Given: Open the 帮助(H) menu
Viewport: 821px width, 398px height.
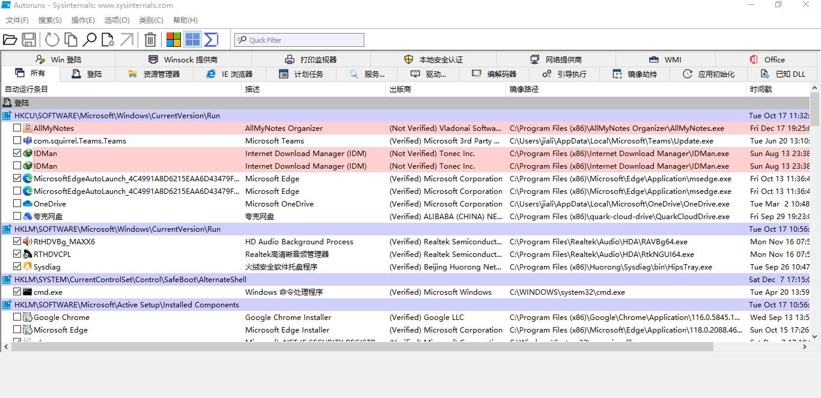Looking at the screenshot, I should (185, 20).
